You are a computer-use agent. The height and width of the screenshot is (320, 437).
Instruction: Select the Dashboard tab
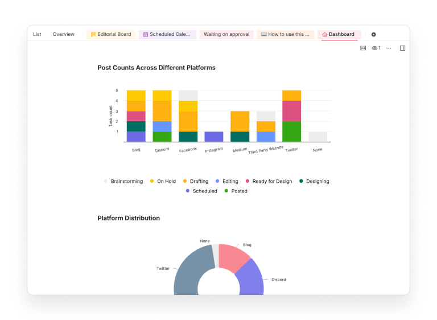339,34
